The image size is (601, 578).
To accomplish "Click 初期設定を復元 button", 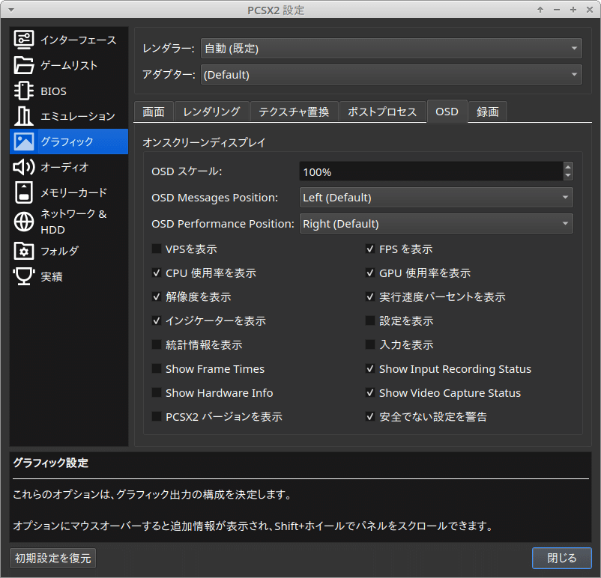I will 53,558.
